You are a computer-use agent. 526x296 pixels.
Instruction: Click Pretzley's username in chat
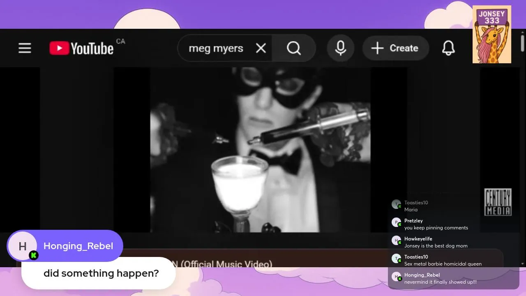(x=413, y=221)
